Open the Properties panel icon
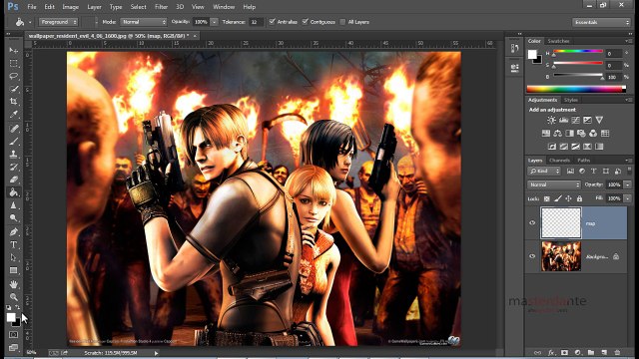 (515, 67)
